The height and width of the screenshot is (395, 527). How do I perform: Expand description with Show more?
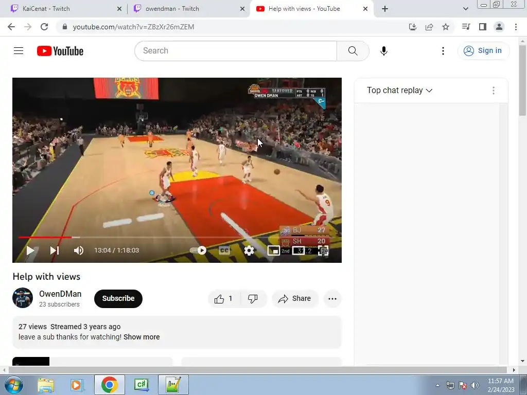[x=142, y=337]
